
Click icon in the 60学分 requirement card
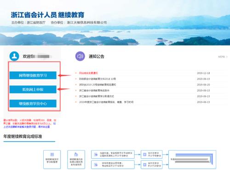click(x=96, y=154)
